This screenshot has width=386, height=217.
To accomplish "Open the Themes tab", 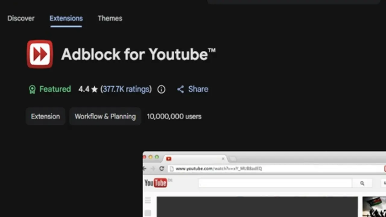I will [110, 18].
